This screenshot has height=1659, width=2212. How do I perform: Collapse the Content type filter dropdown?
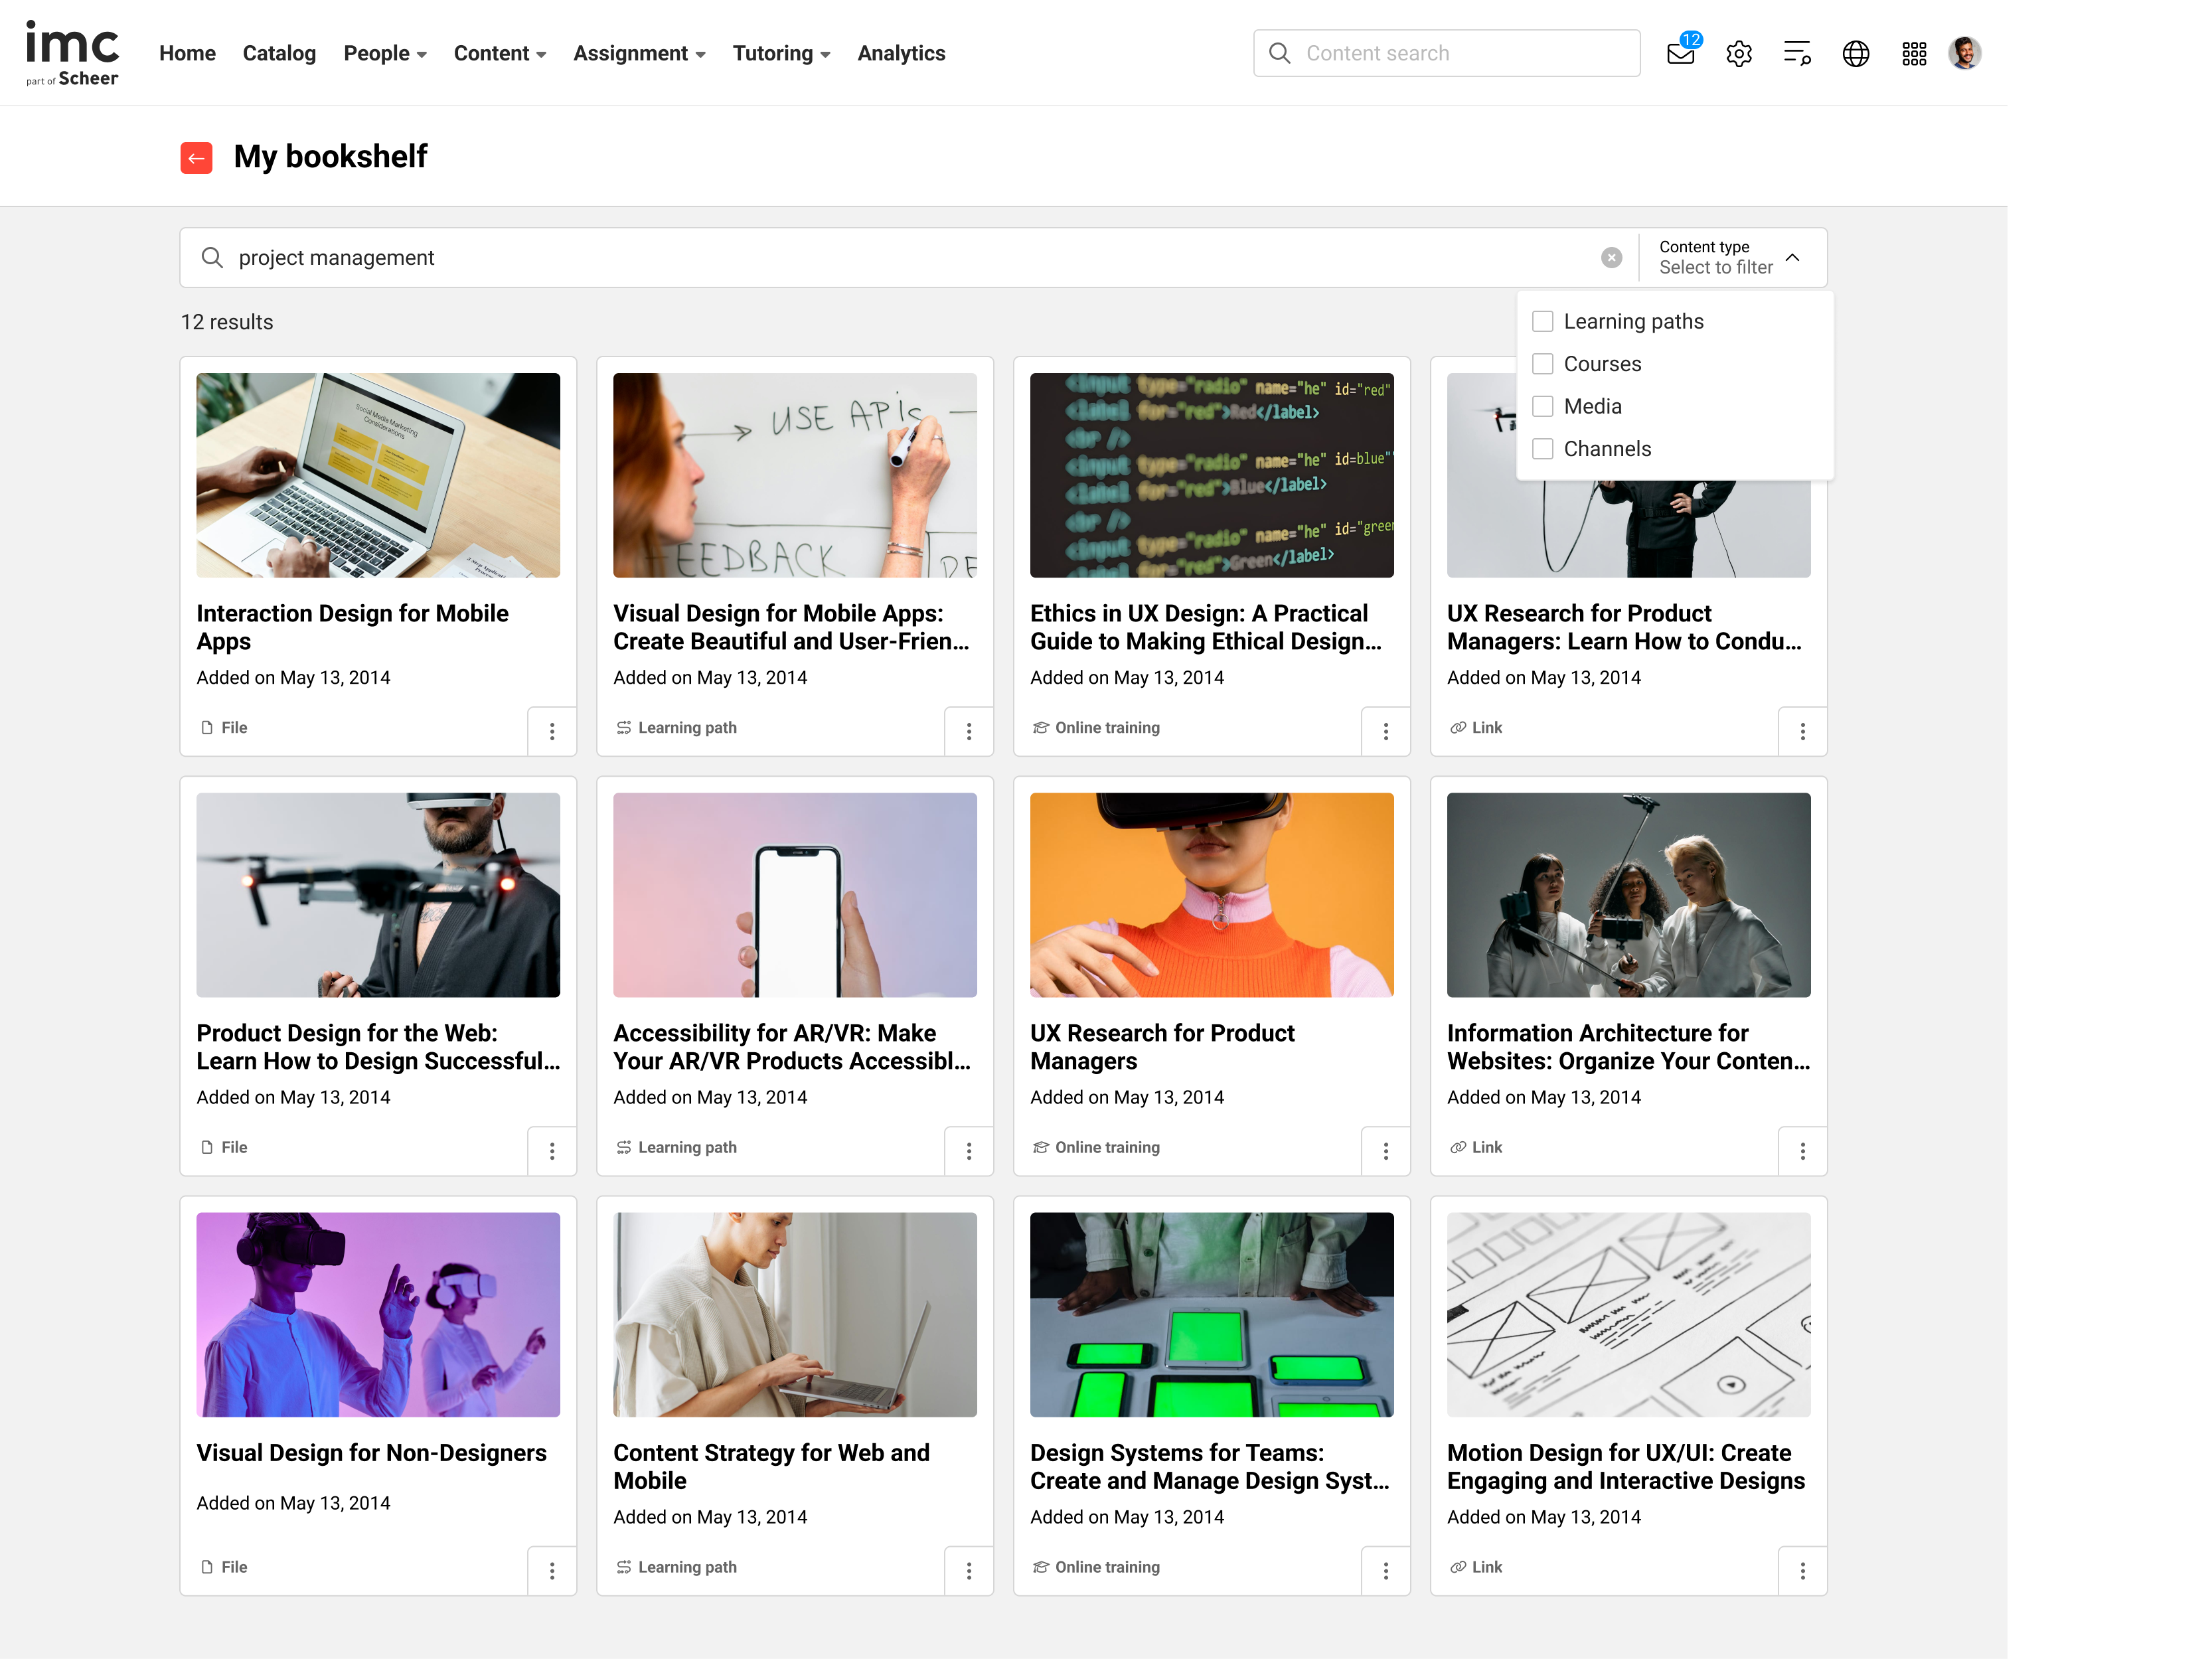point(1792,258)
